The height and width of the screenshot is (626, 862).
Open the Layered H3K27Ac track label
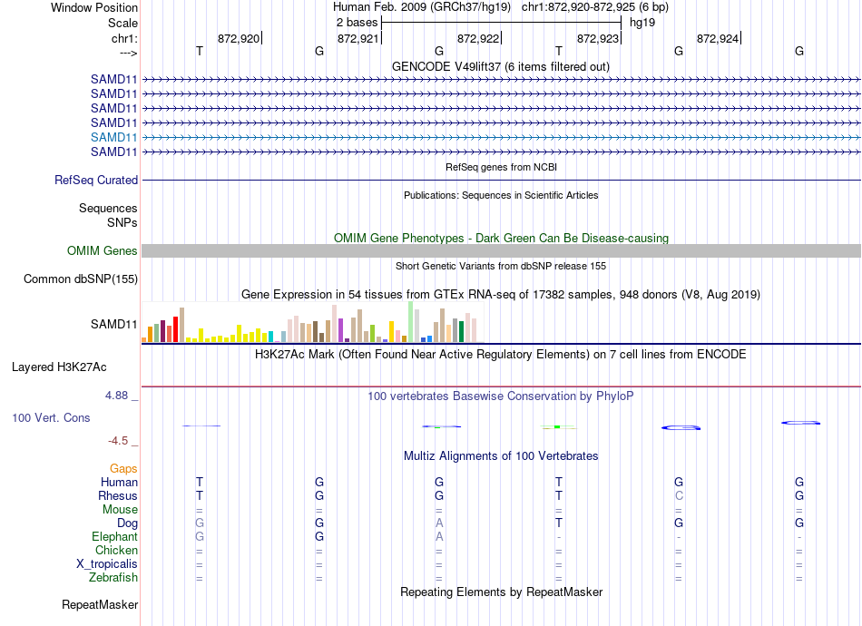(x=59, y=367)
